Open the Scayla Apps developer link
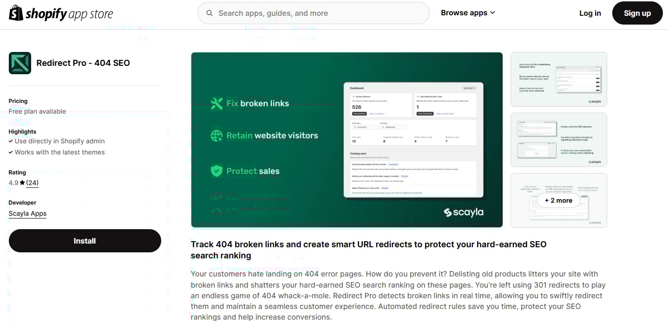This screenshot has width=668, height=321. 27,213
